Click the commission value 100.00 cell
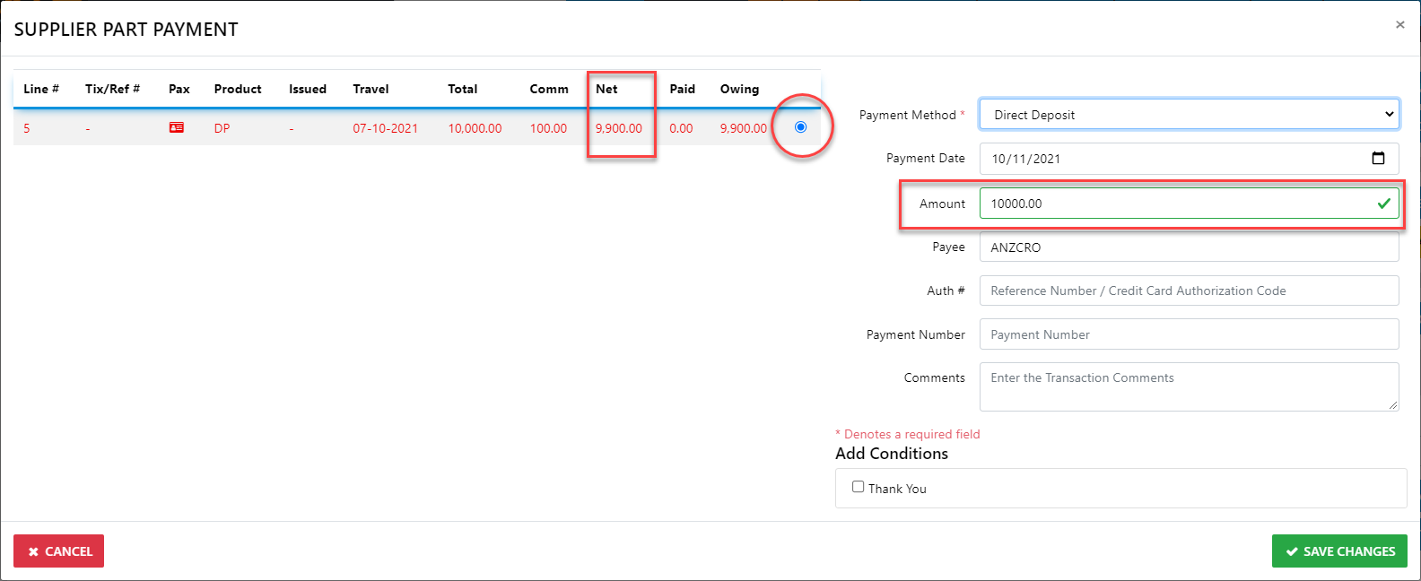Viewport: 1421px width, 581px height. [548, 128]
